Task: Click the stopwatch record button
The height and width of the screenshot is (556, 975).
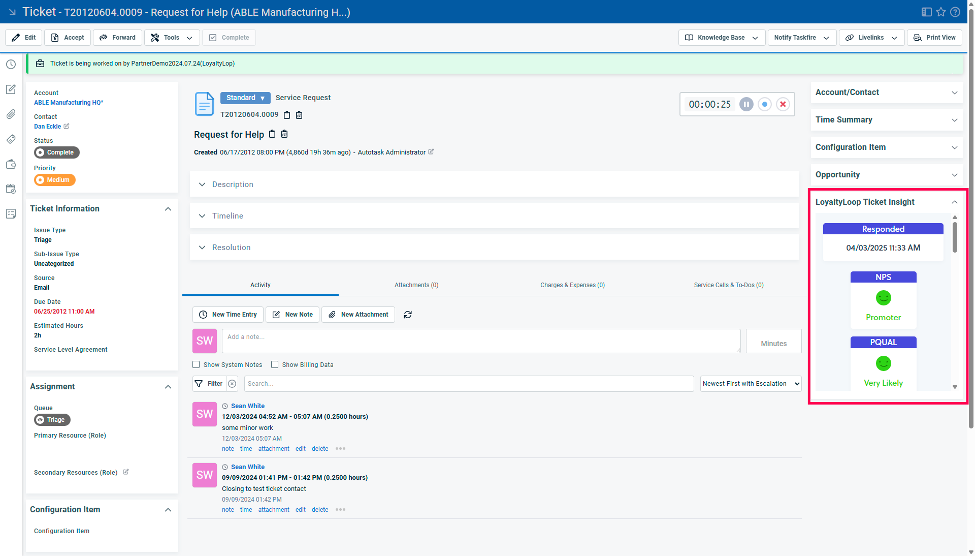Action: (x=764, y=104)
